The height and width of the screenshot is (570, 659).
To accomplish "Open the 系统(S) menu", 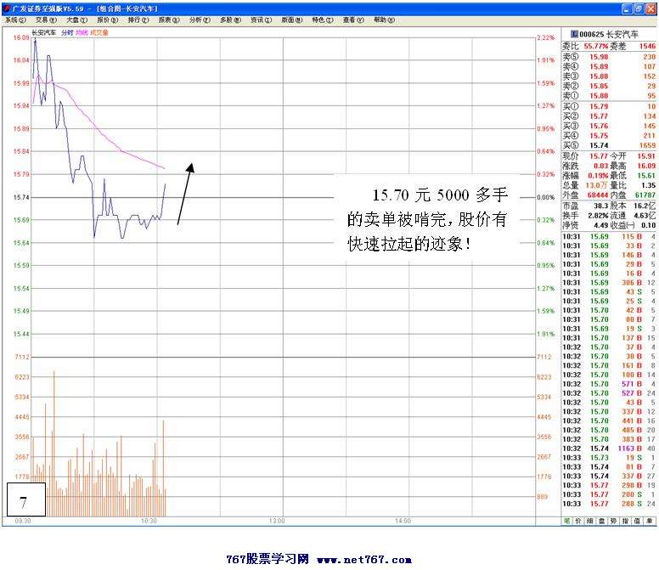I will pyautogui.click(x=15, y=20).
